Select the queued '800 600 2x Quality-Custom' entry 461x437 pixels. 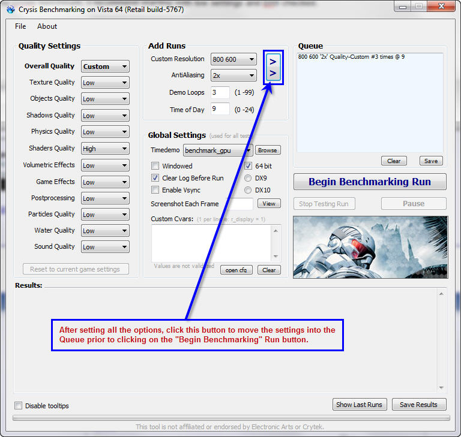pyautogui.click(x=351, y=57)
